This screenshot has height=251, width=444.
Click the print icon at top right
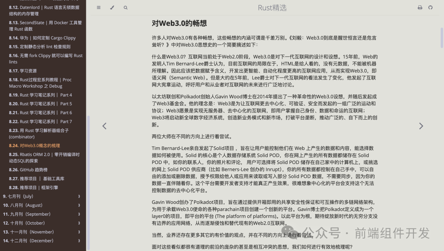coord(420,7)
